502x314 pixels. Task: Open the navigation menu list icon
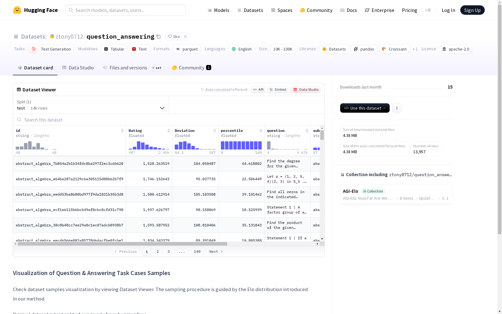pos(428,10)
